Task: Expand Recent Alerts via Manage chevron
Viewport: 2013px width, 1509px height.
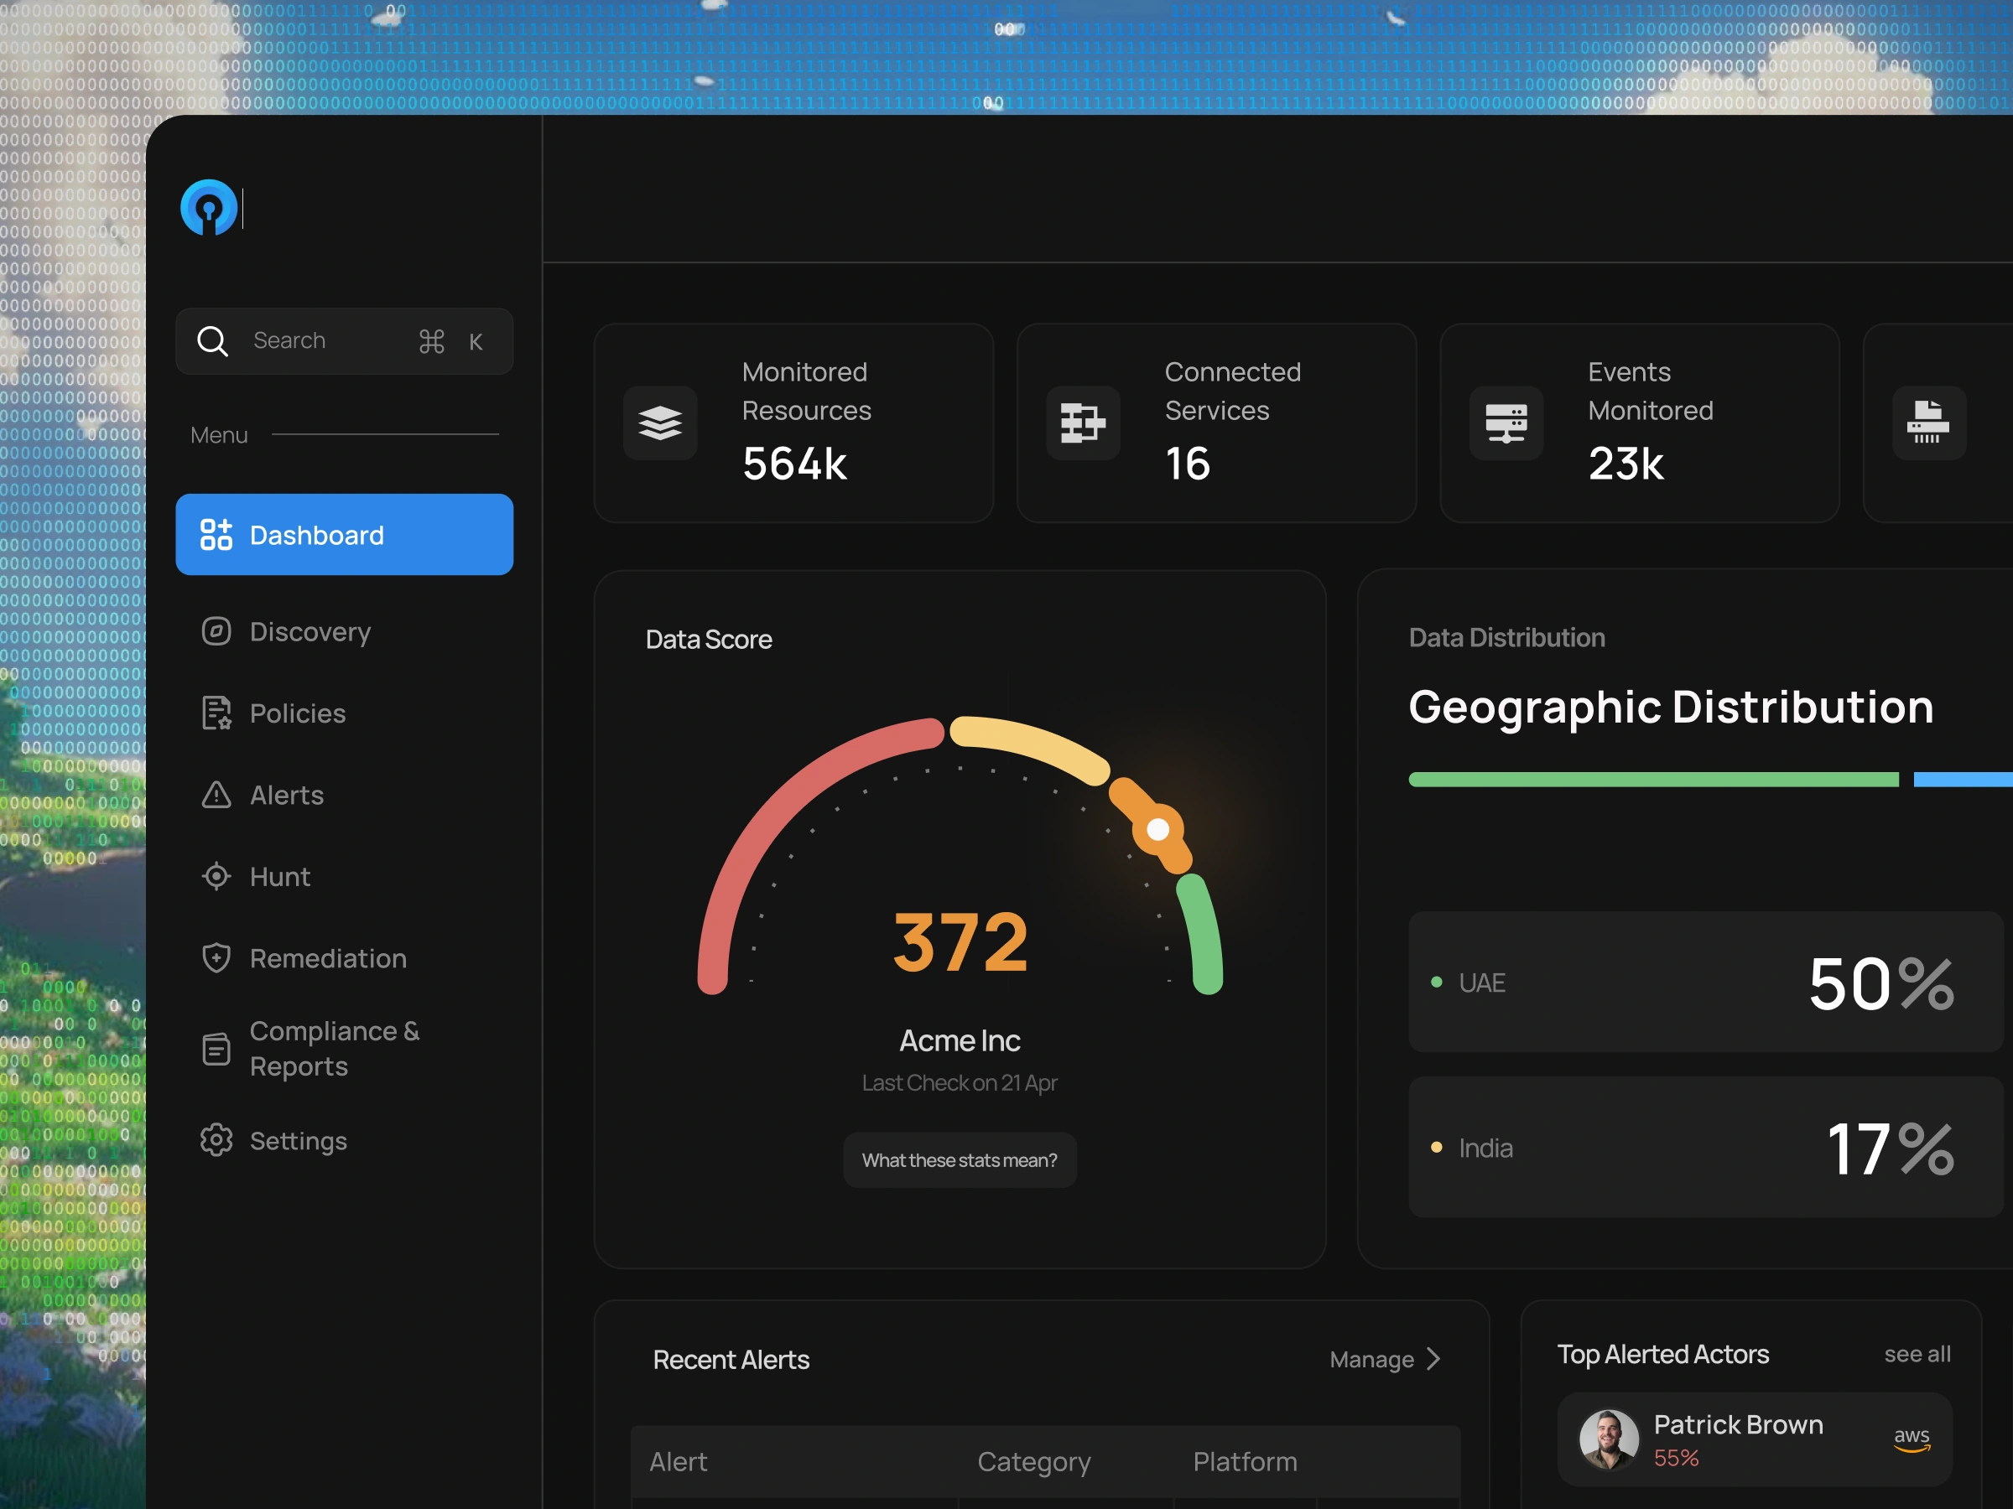Action: [x=1433, y=1359]
